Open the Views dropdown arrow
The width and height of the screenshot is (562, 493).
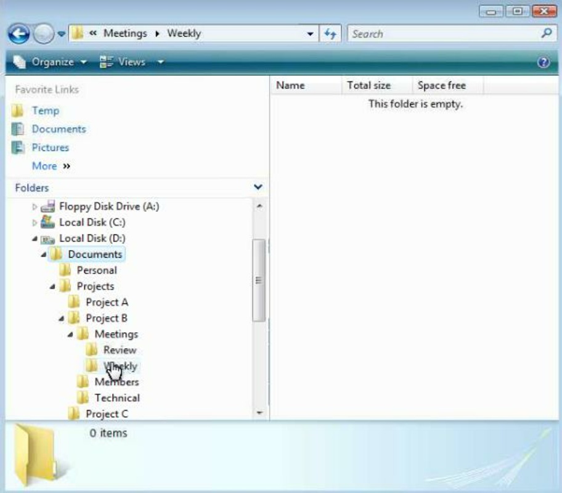point(161,62)
